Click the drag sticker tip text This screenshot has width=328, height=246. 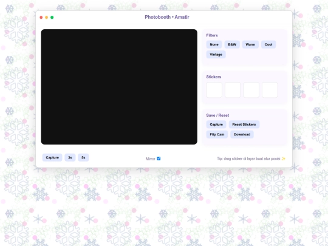pos(251,159)
